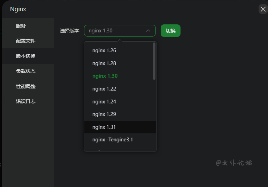Select nginx 1.29 option

pyautogui.click(x=120, y=114)
